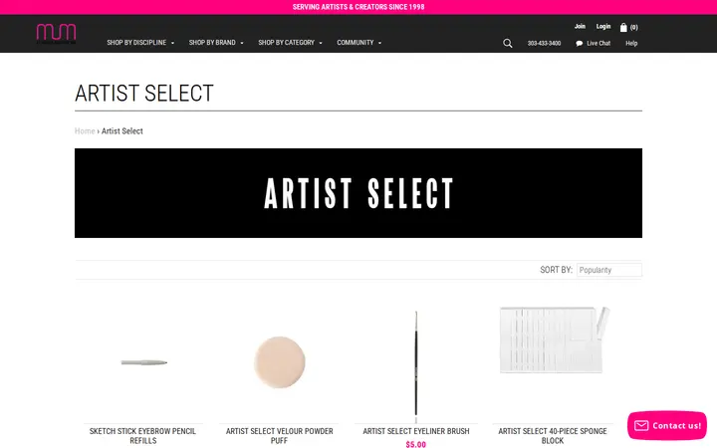Go to Home breadcrumb link
Screen dimensions: 717x448
click(x=85, y=131)
